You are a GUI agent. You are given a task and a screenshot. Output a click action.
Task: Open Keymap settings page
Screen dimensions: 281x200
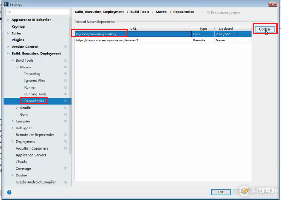point(18,27)
